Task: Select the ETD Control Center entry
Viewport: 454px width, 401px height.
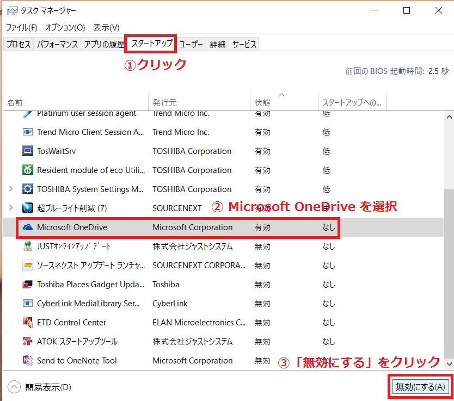Action: coord(71,323)
